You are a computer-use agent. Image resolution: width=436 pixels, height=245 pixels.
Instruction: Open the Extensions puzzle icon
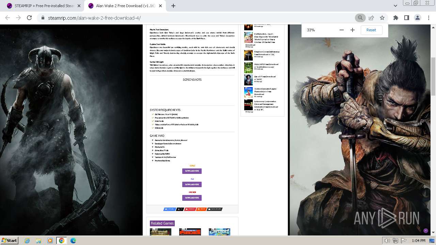396,18
